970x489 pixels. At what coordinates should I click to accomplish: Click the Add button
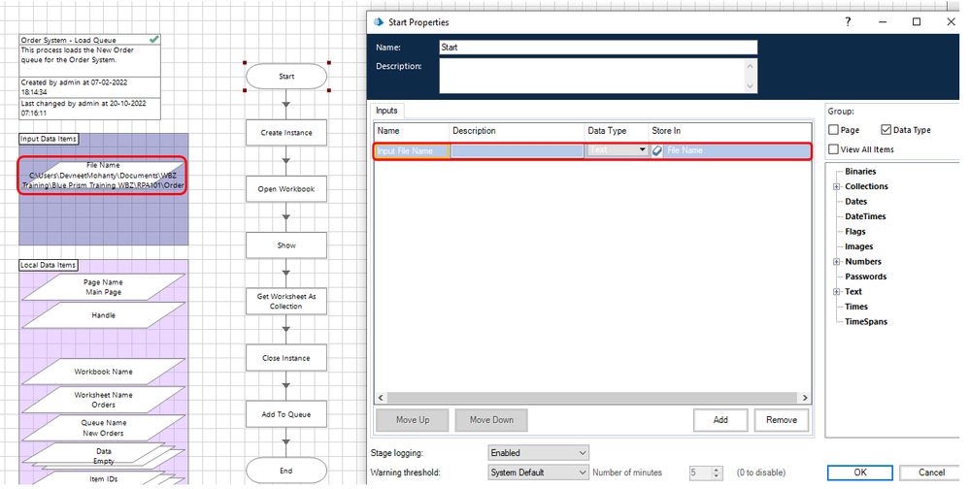(720, 420)
